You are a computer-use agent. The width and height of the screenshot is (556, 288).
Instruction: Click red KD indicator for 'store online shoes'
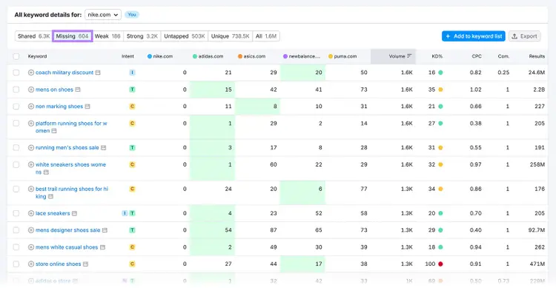pyautogui.click(x=440, y=264)
